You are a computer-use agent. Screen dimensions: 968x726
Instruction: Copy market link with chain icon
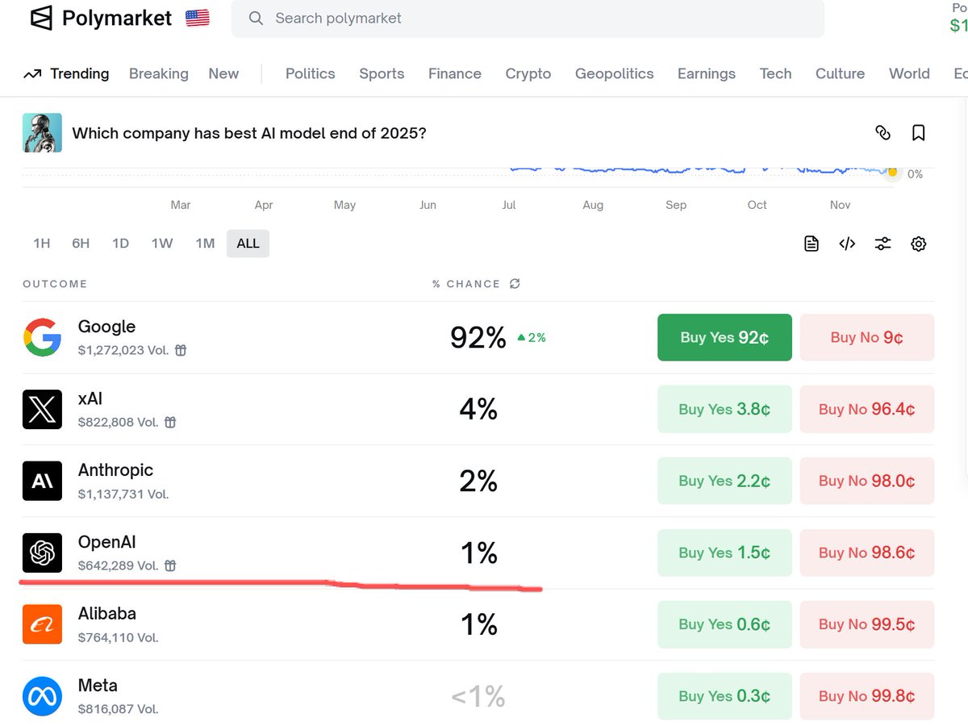point(883,133)
